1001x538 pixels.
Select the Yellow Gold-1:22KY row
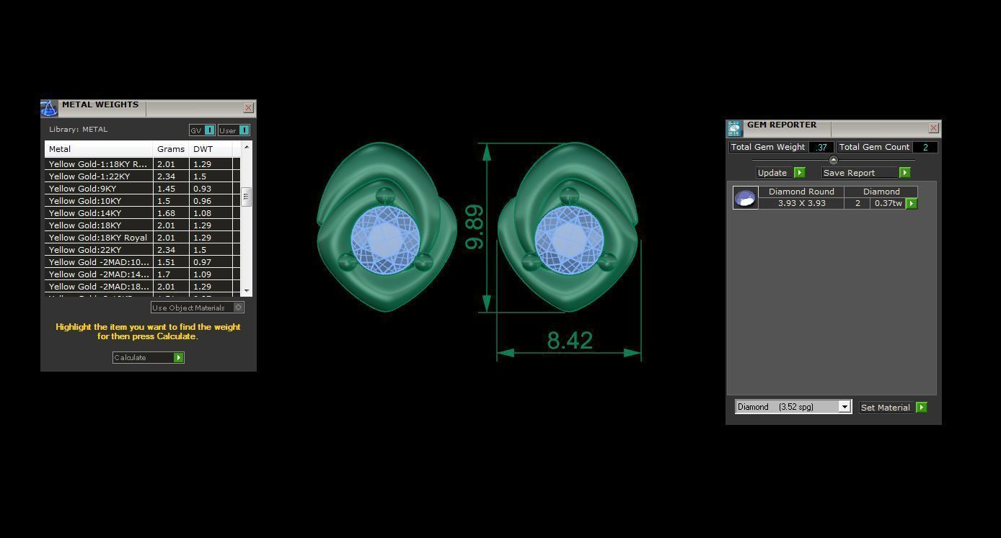[142, 176]
